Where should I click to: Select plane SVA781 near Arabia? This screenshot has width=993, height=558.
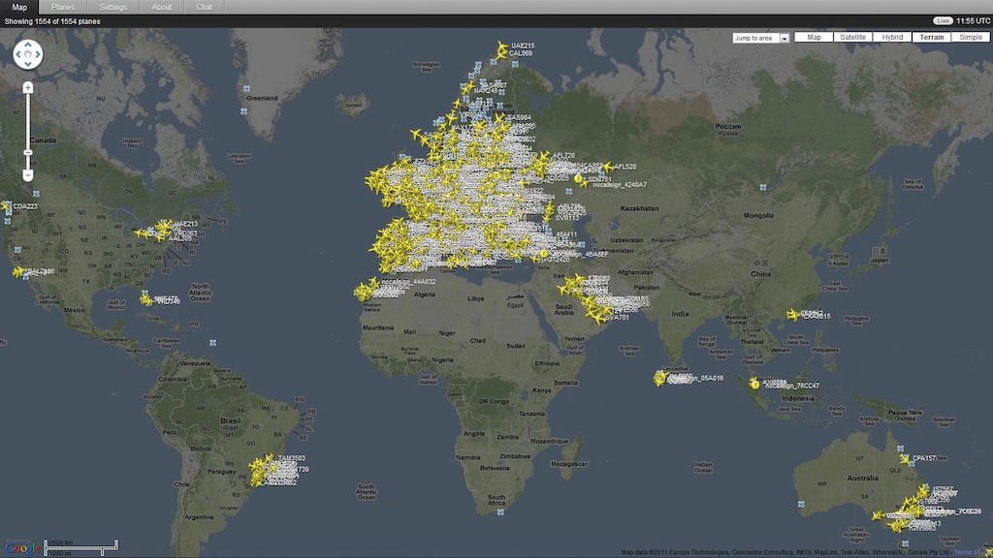coord(599,318)
